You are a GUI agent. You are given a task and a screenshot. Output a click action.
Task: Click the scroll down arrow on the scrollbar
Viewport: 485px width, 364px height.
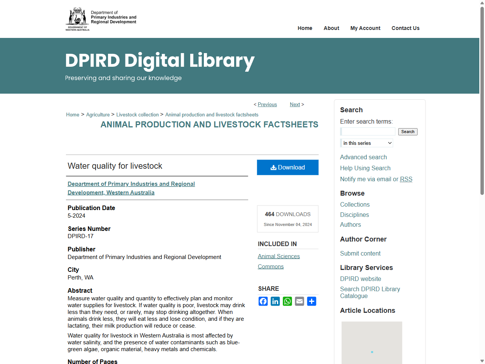(x=482, y=361)
